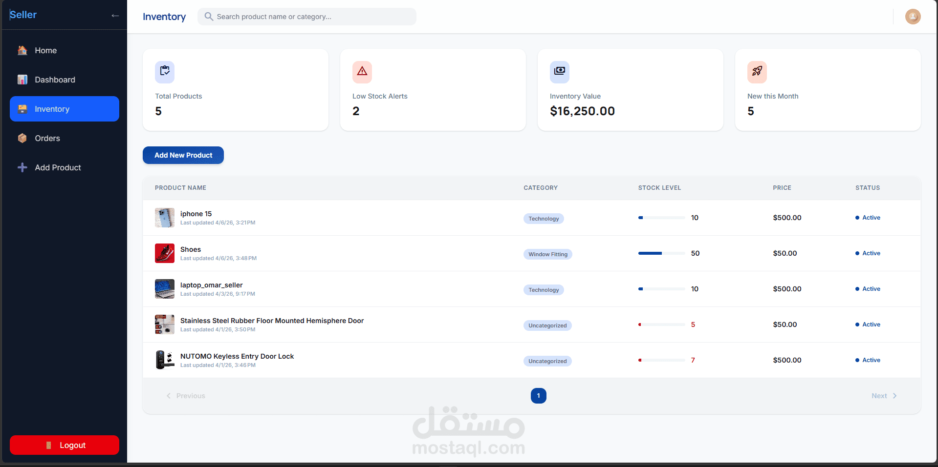This screenshot has width=938, height=467.
Task: Click the Inventory box icon in the sidebar
Action: point(22,109)
